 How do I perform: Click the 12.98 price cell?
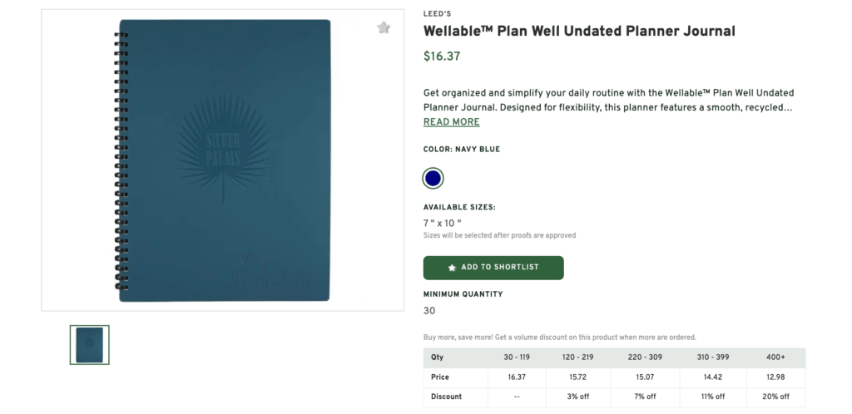click(x=775, y=377)
